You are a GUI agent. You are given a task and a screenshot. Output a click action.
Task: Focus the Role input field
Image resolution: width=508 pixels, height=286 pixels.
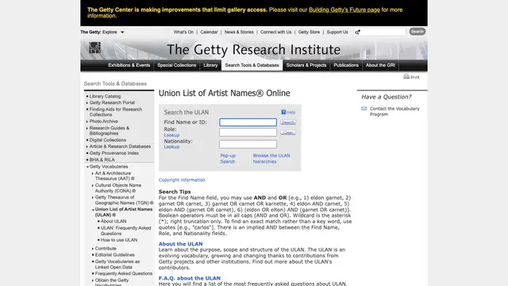click(x=248, y=133)
